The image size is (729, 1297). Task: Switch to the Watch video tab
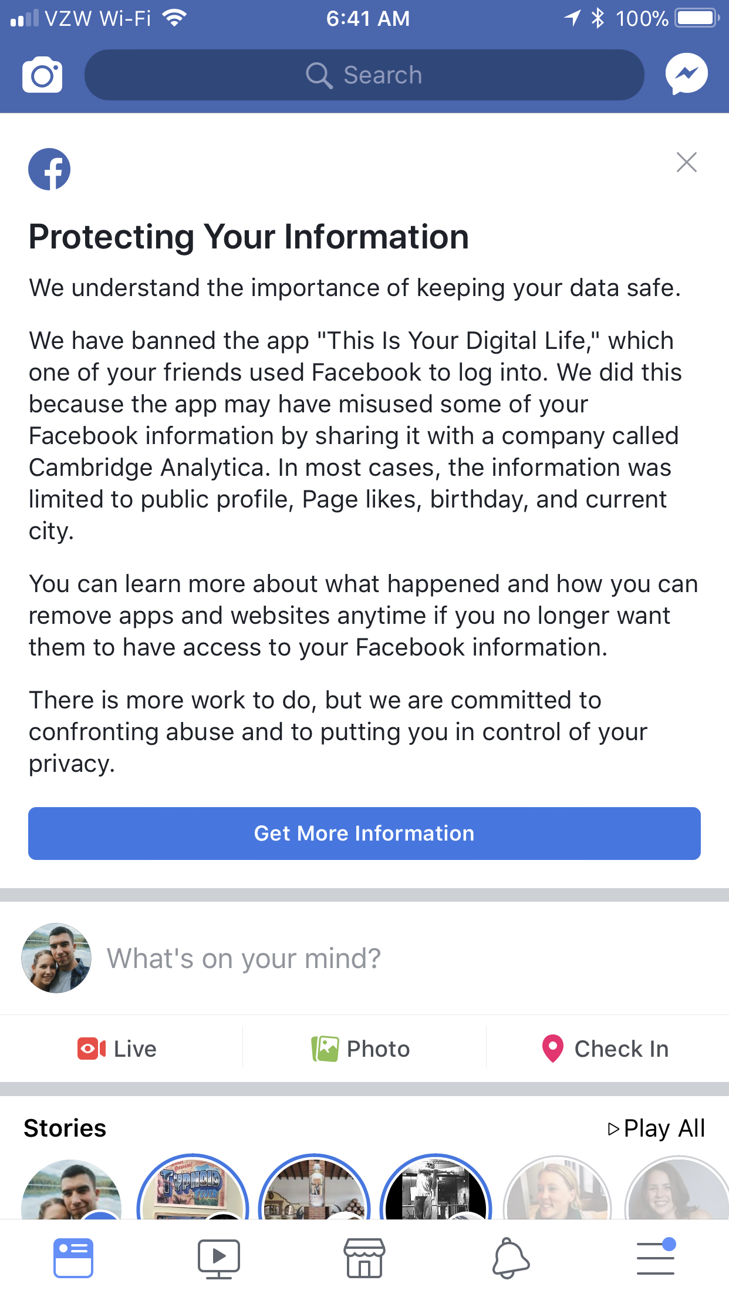point(218,1258)
